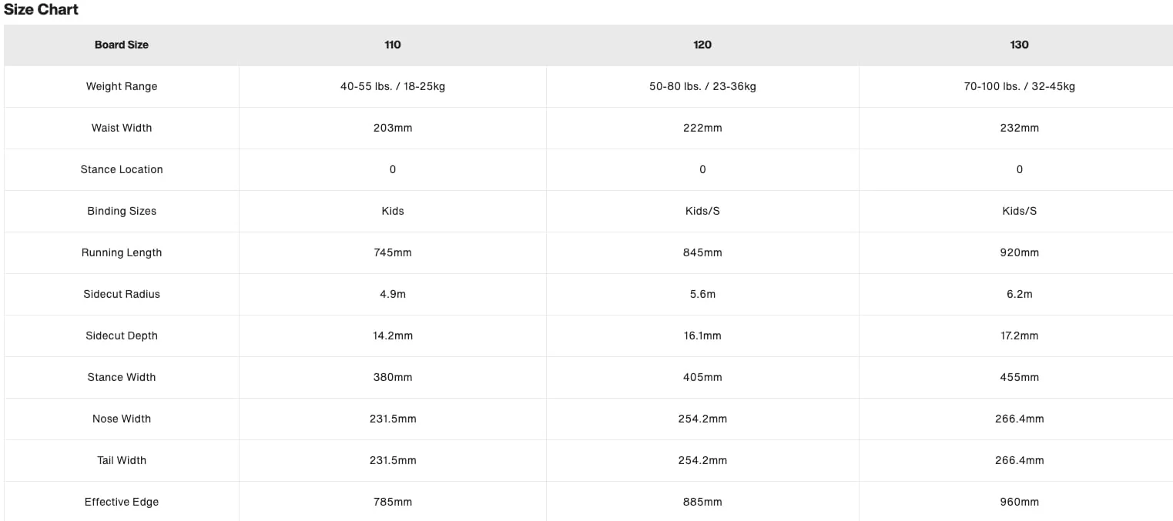Click the 70-100 lbs. / 32-45kg cell
1173x521 pixels.
tap(1019, 86)
